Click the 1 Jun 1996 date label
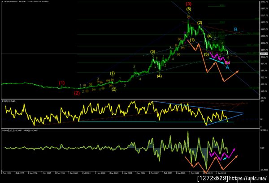Screen dimensions: 269x183 tap(33, 173)
